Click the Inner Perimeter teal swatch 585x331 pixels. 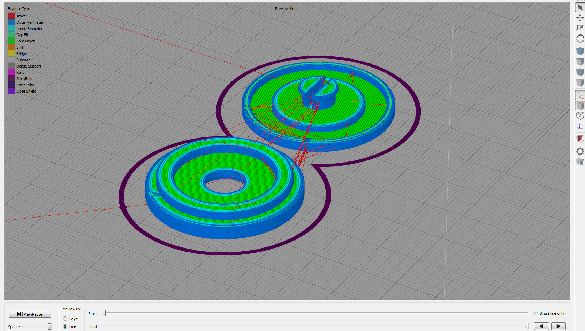pos(12,28)
